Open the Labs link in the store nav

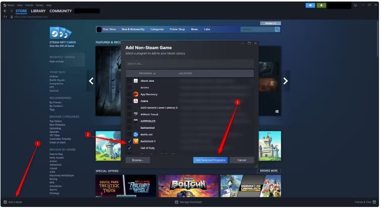(207, 29)
